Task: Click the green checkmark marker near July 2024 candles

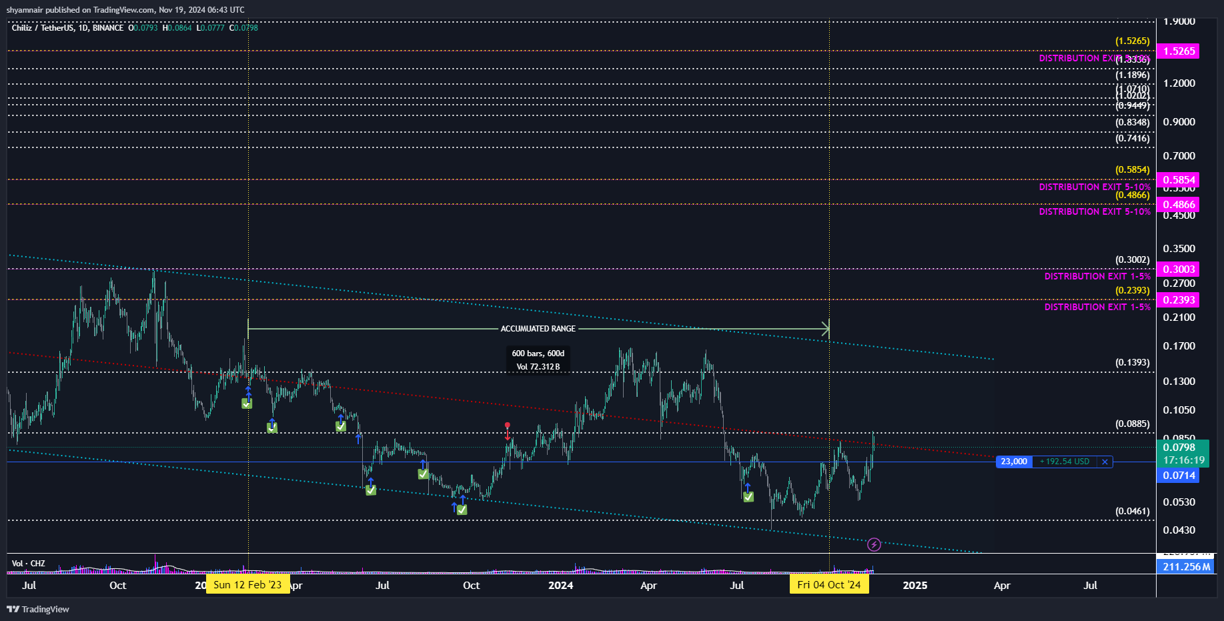Action: click(x=748, y=497)
